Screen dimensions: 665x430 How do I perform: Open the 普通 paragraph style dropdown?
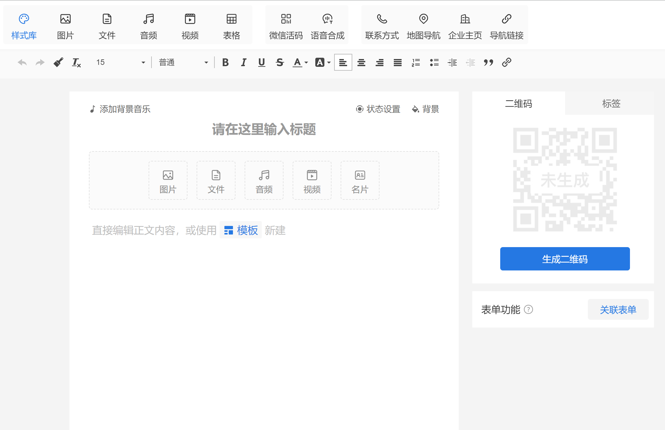(x=184, y=62)
